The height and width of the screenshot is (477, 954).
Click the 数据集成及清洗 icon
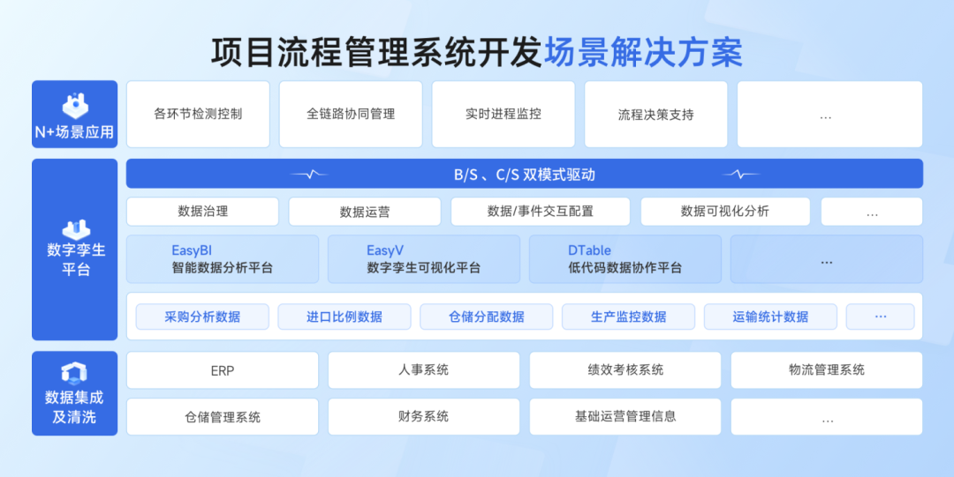pyautogui.click(x=74, y=373)
